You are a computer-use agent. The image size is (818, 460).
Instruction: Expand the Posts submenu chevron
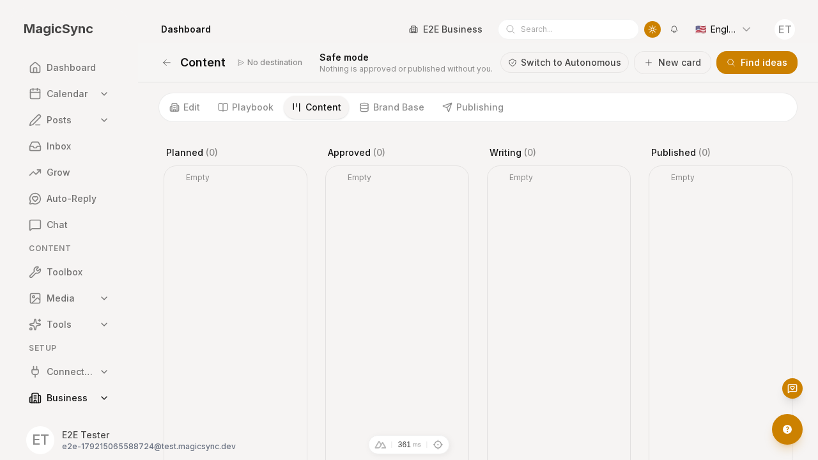coord(104,120)
